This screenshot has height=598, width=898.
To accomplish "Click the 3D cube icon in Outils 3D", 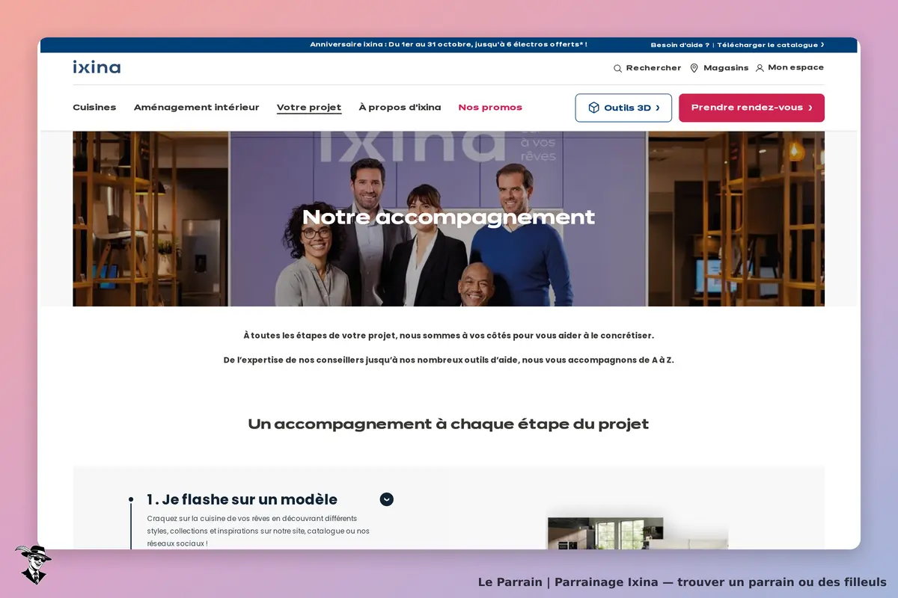I will tap(593, 108).
